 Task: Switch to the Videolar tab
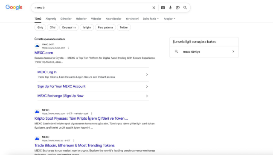(x=96, y=19)
